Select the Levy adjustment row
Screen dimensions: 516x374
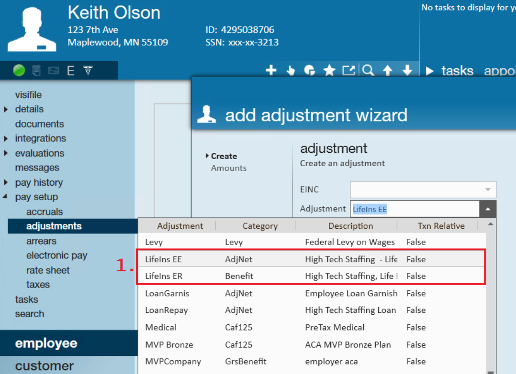[312, 242]
